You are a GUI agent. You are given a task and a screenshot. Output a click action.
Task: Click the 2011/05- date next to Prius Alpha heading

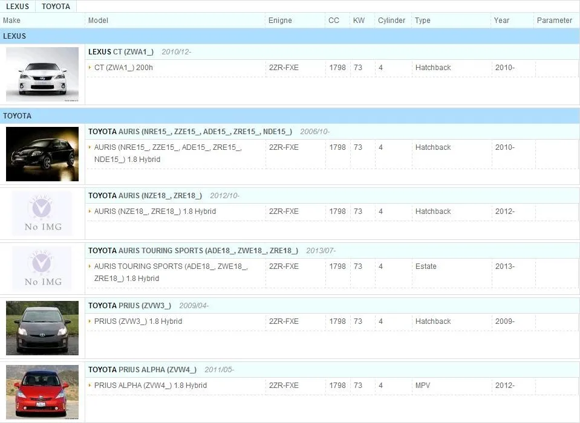click(219, 369)
